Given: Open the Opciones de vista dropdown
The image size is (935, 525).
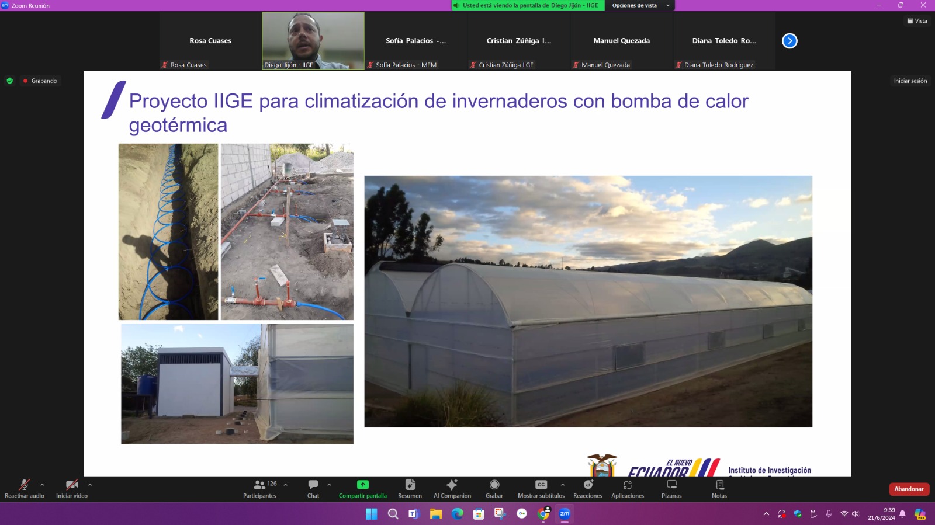Looking at the screenshot, I should click(640, 5).
